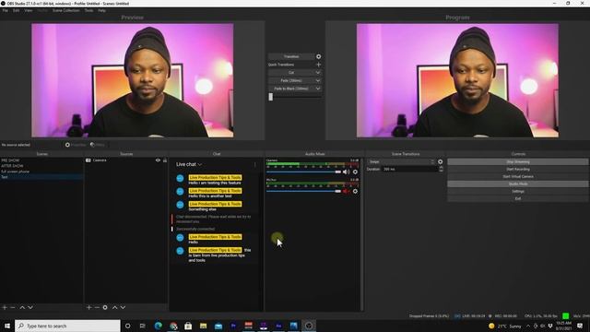Add a quick transition with plus icon
Image resolution: width=590 pixels, height=332 pixels.
(318, 65)
